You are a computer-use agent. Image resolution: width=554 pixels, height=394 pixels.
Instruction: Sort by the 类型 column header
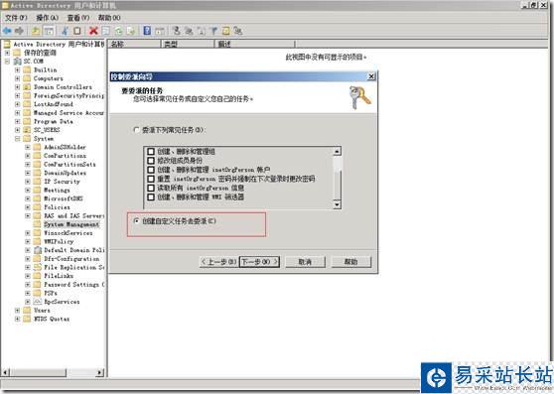click(188, 44)
